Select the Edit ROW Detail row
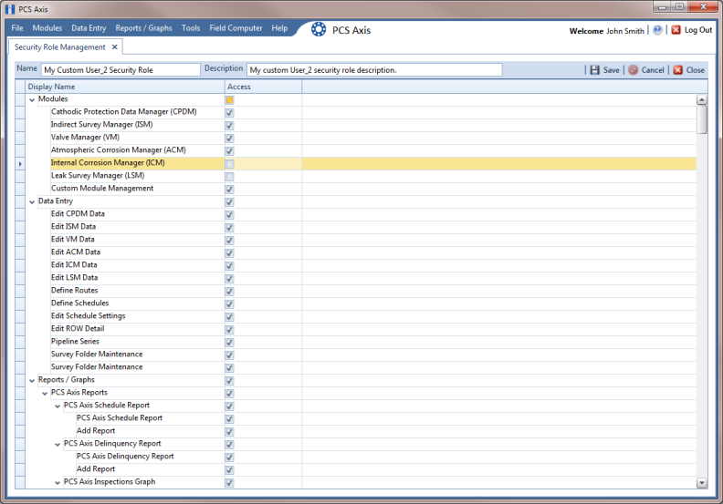The image size is (723, 504). point(361,329)
